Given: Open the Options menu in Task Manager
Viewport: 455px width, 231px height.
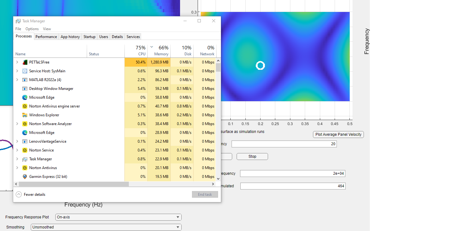Looking at the screenshot, I should point(32,29).
